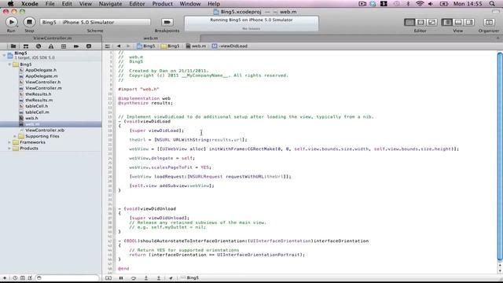Open the Product menu
The height and width of the screenshot is (283, 503).
[163, 4]
